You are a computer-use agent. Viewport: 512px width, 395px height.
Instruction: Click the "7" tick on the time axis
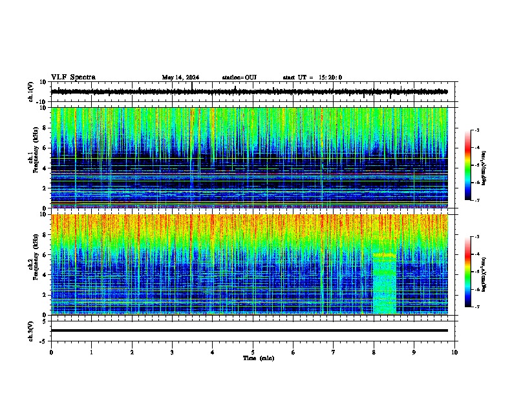coord(334,352)
